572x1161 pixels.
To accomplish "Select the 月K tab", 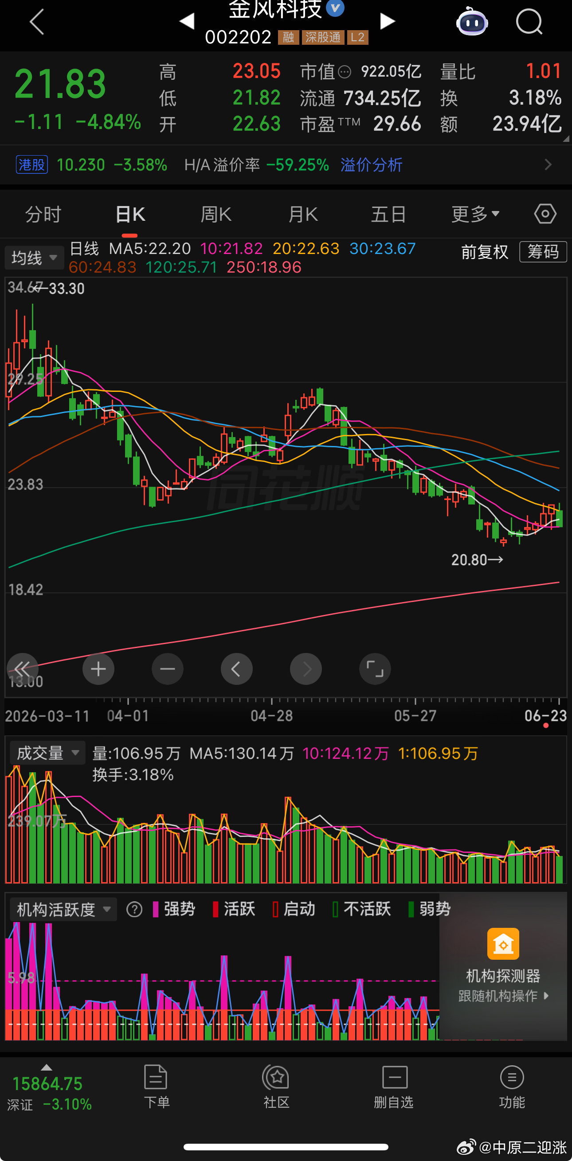I will tap(303, 214).
